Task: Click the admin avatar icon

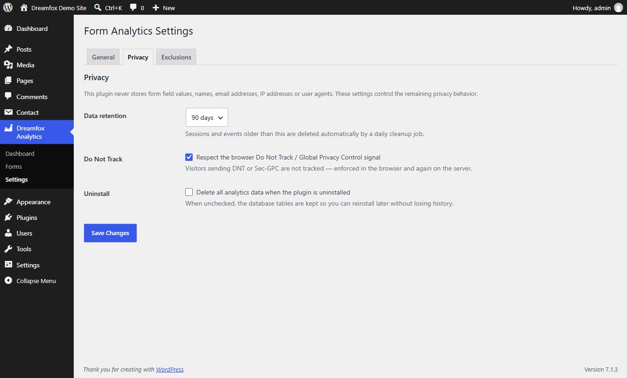Action: pyautogui.click(x=618, y=8)
